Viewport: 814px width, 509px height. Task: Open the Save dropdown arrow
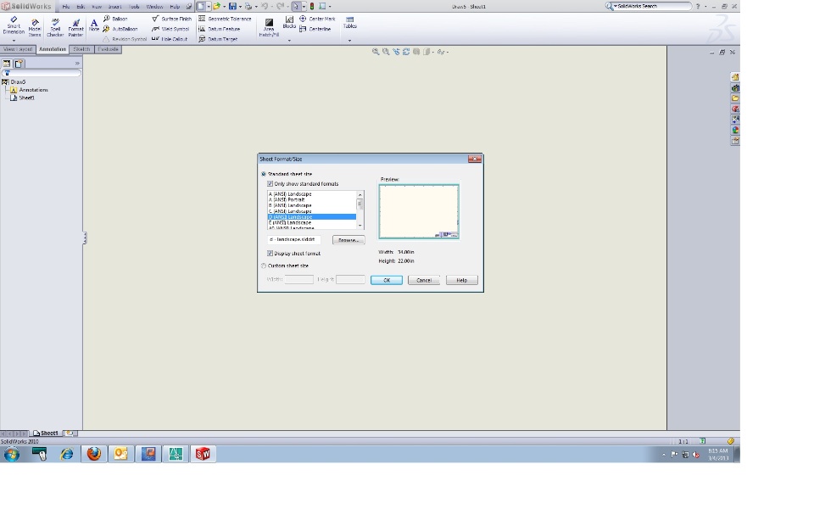pyautogui.click(x=240, y=6)
